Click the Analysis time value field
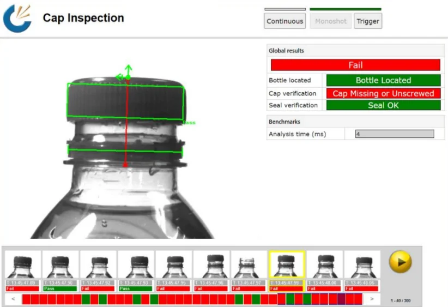448x307 pixels. [x=395, y=134]
